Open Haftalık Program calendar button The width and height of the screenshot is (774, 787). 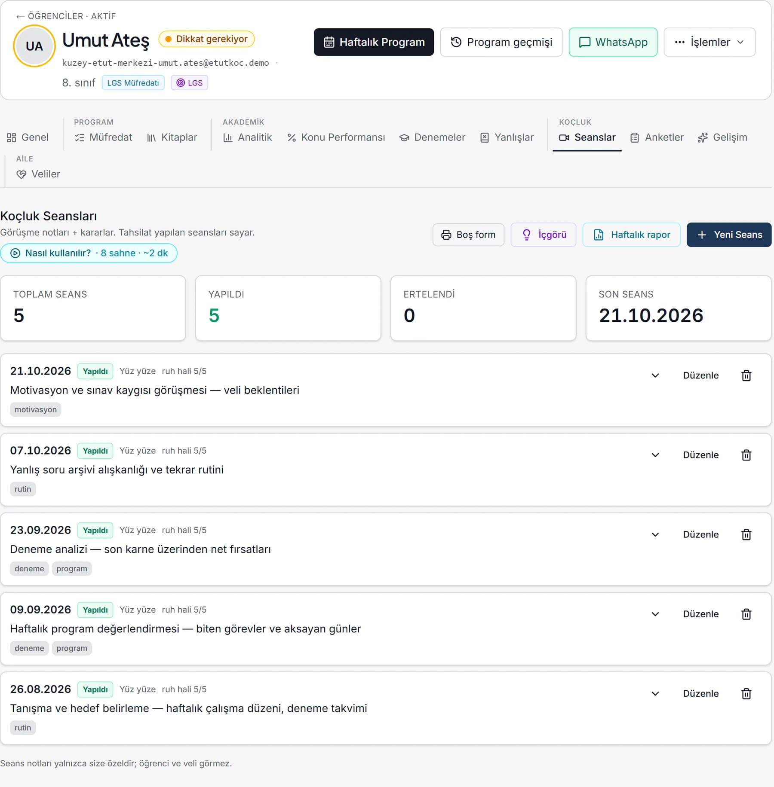coord(374,42)
